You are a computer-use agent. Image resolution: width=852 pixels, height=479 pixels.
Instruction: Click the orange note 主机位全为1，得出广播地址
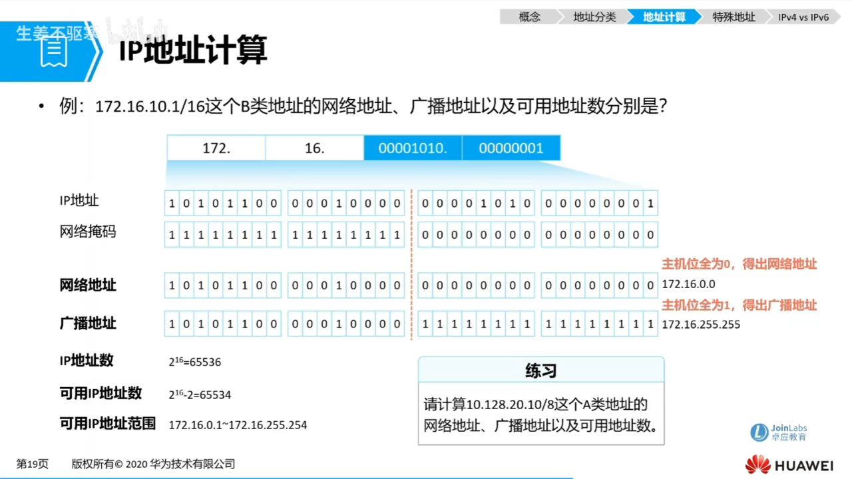pyautogui.click(x=739, y=305)
